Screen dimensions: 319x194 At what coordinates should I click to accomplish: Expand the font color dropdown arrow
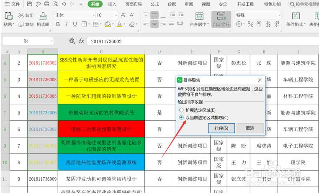click(124, 24)
